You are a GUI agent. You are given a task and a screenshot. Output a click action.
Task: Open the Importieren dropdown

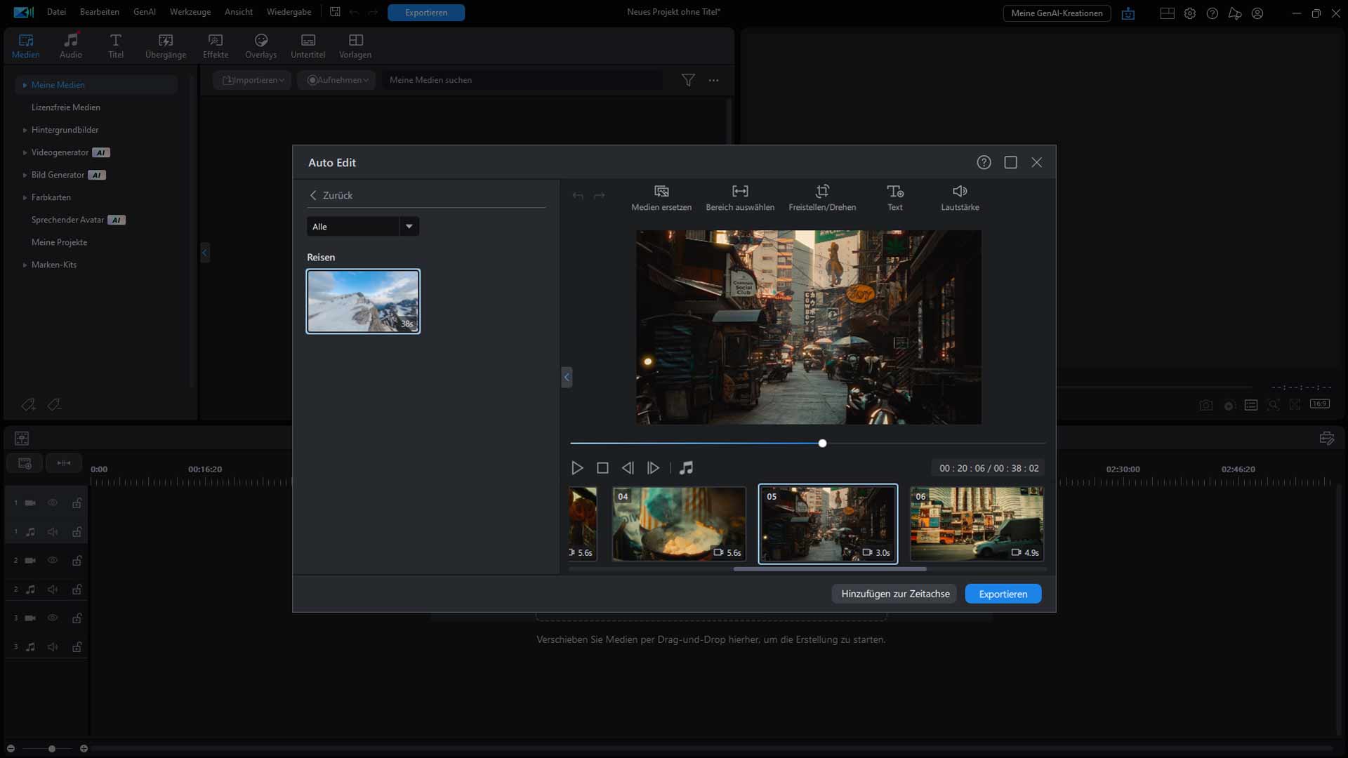(253, 80)
